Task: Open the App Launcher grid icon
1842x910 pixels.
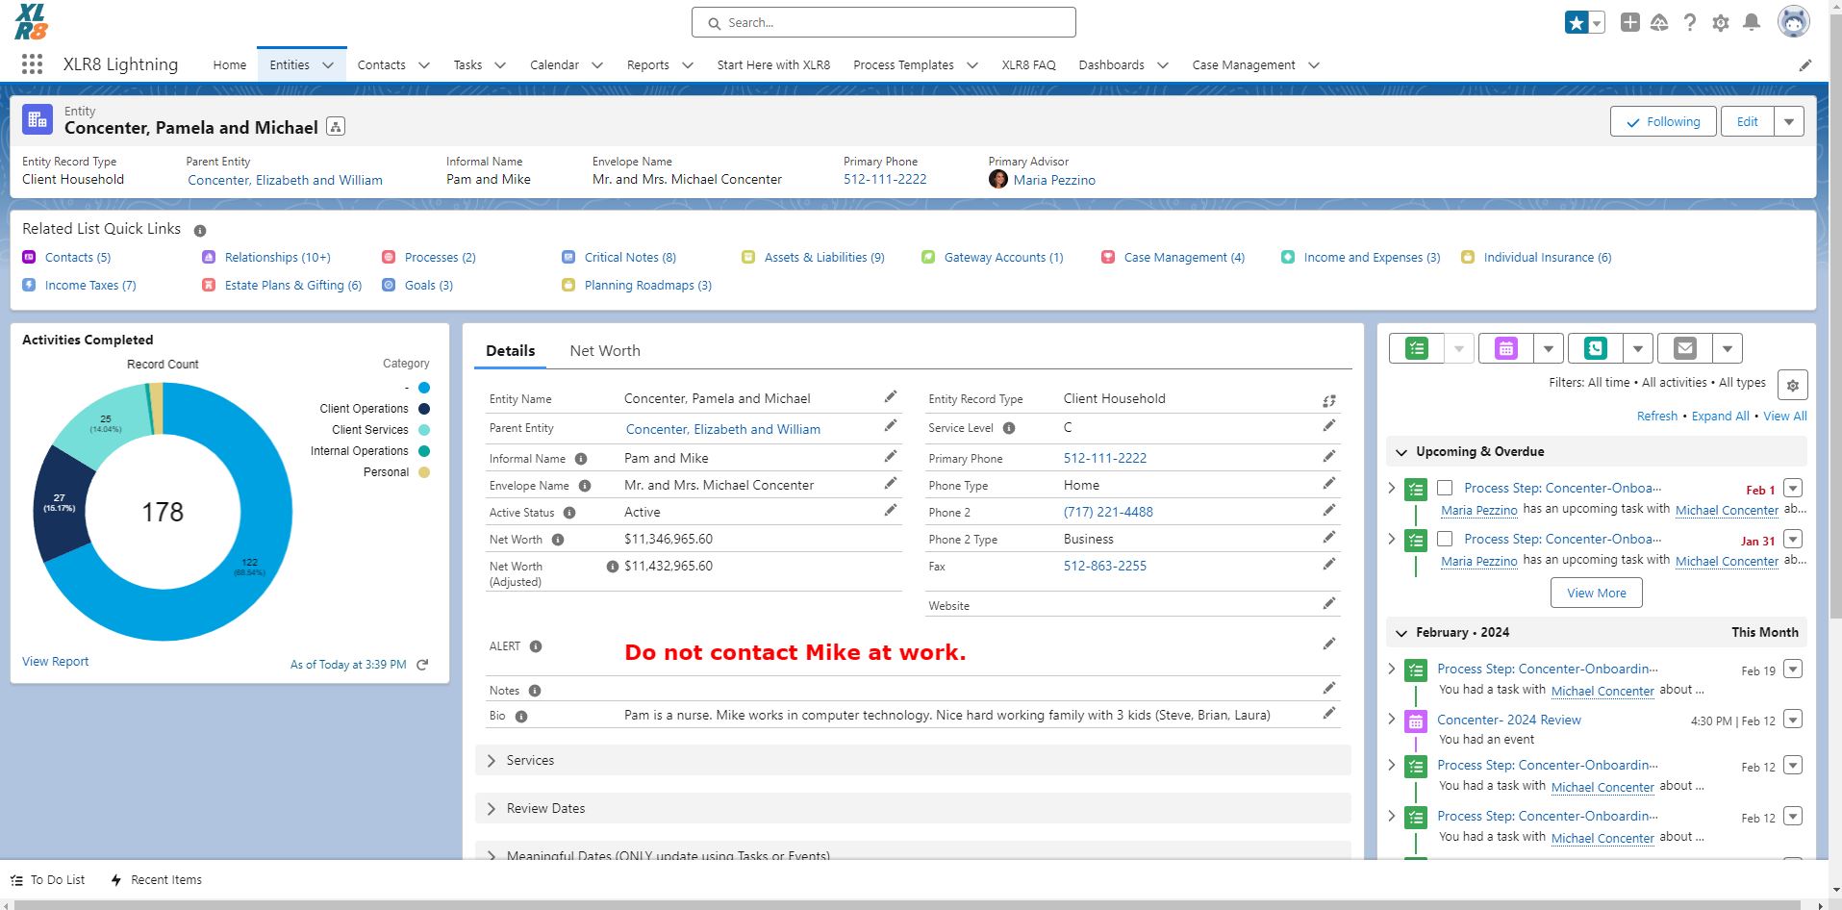Action: pyautogui.click(x=32, y=64)
